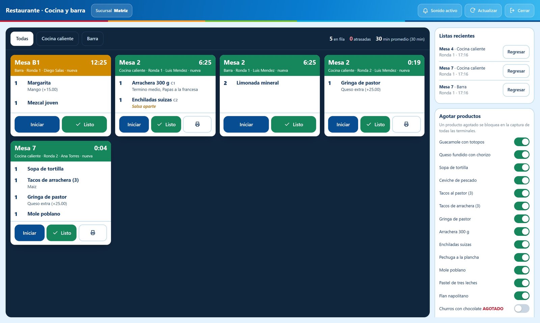Image resolution: width=540 pixels, height=323 pixels.
Task: Mark Guacamole con totopos as sold out
Action: (x=522, y=142)
